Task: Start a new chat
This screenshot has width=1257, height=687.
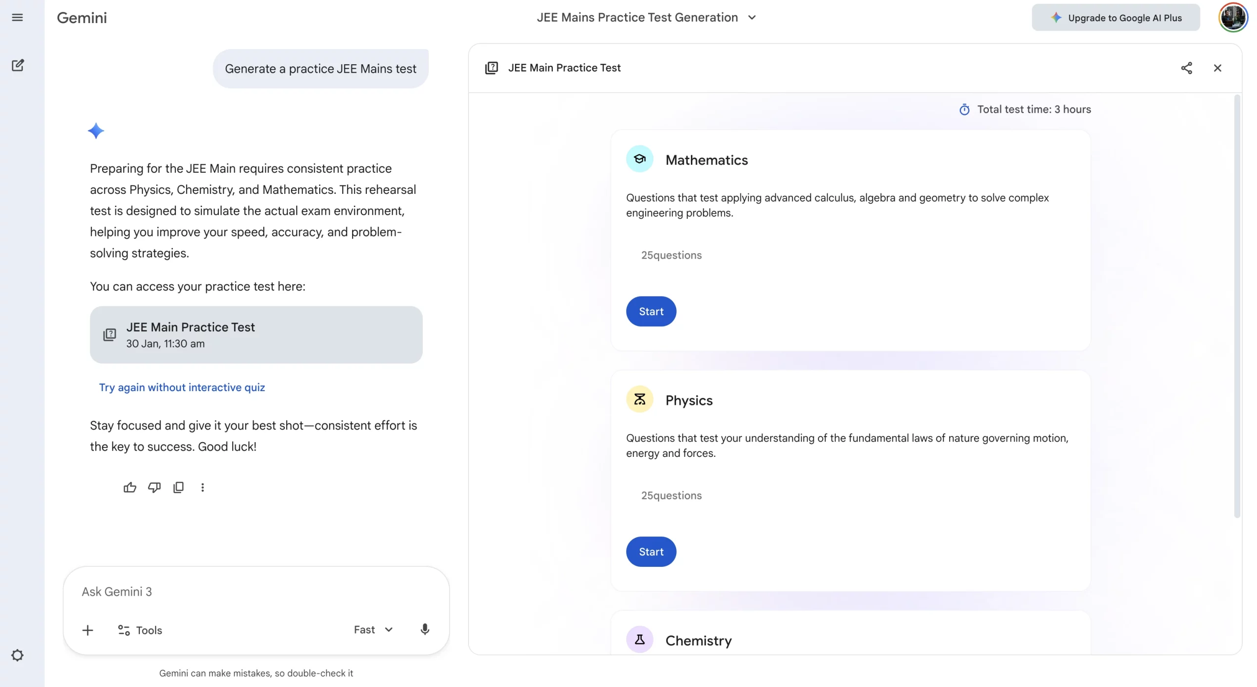Action: (x=17, y=65)
